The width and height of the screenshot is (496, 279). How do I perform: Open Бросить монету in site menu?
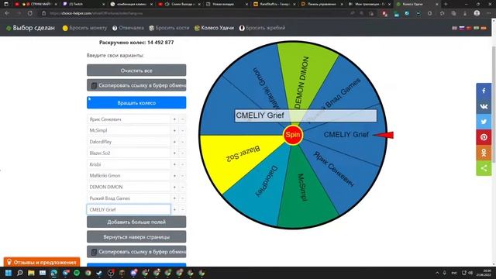pos(84,28)
